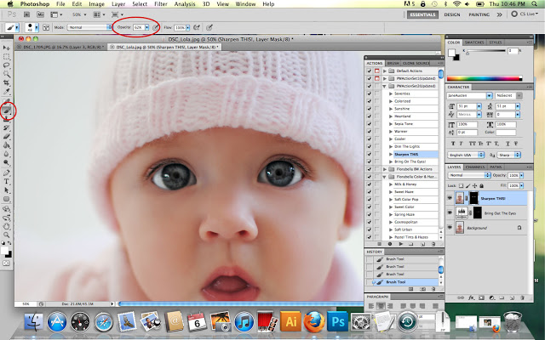The height and width of the screenshot is (340, 545).
Task: Click the Sharpen THIS layer mask thumbnail
Action: [x=473, y=198]
